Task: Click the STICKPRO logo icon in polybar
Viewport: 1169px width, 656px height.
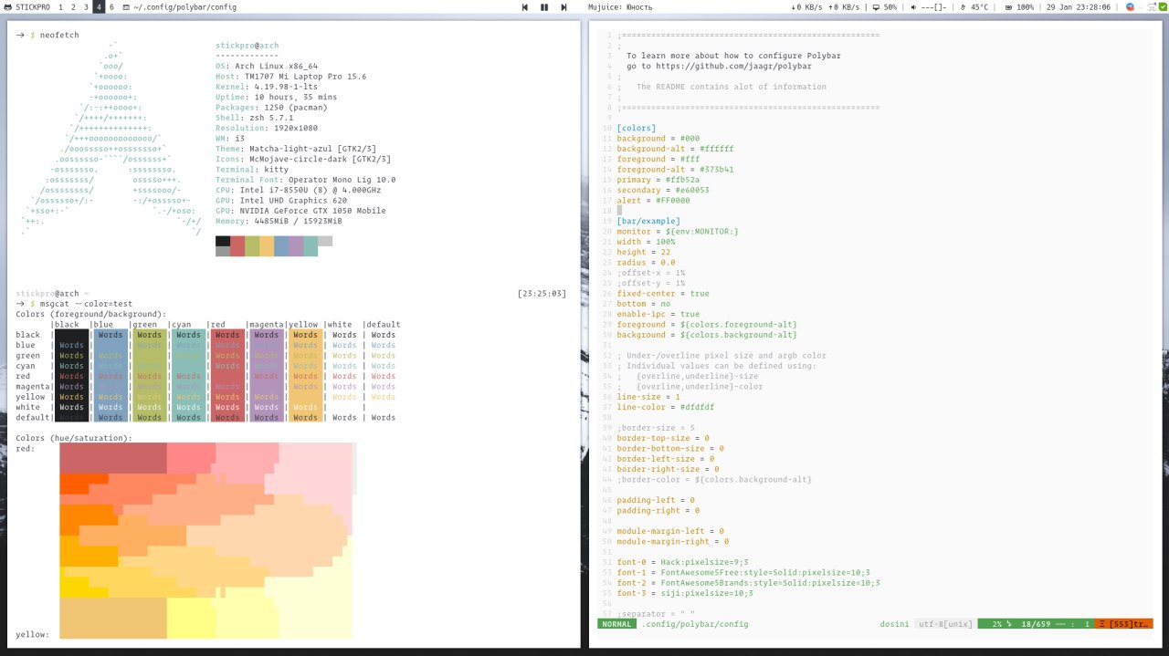Action: 7,6
